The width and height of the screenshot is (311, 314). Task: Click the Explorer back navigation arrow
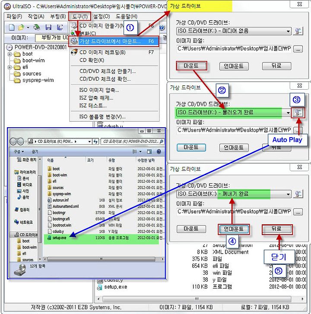13,141
